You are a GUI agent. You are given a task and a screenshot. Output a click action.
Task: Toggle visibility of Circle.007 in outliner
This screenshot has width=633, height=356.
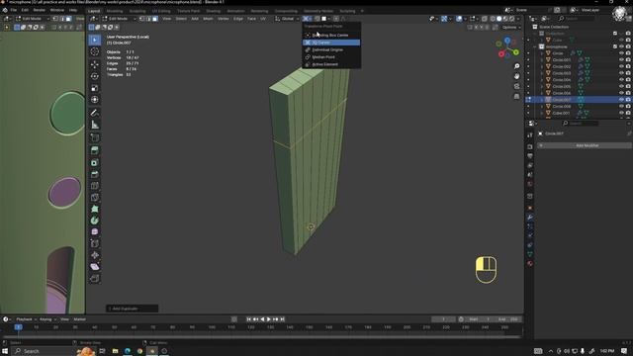point(621,99)
